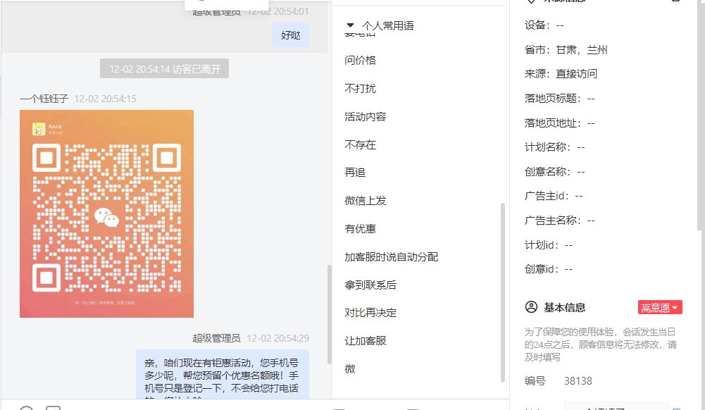Image resolution: width=705 pixels, height=410 pixels.
Task: Open the QR code image from 一个钰钰子
Action: click(x=106, y=213)
